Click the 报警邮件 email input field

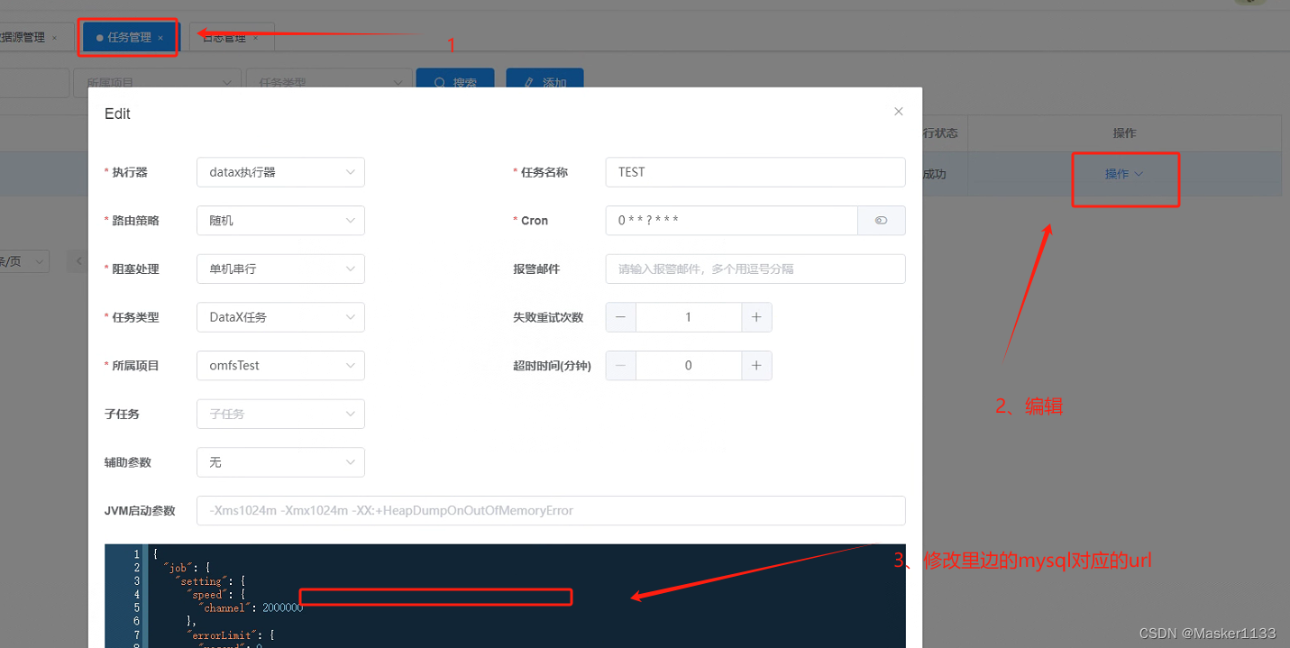point(755,269)
